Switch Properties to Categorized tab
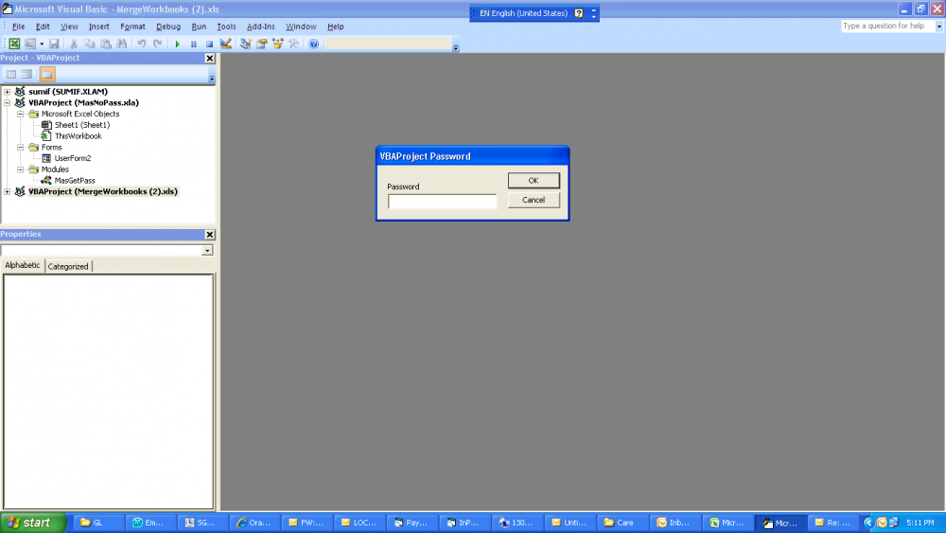 (x=68, y=267)
